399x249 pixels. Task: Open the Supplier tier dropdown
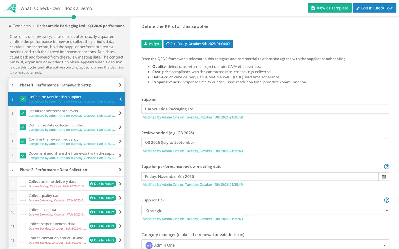[265, 211]
